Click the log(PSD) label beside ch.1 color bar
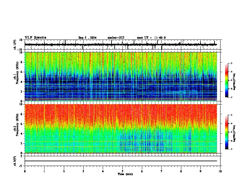Viewport: 248px width, 192px height. point(235,82)
